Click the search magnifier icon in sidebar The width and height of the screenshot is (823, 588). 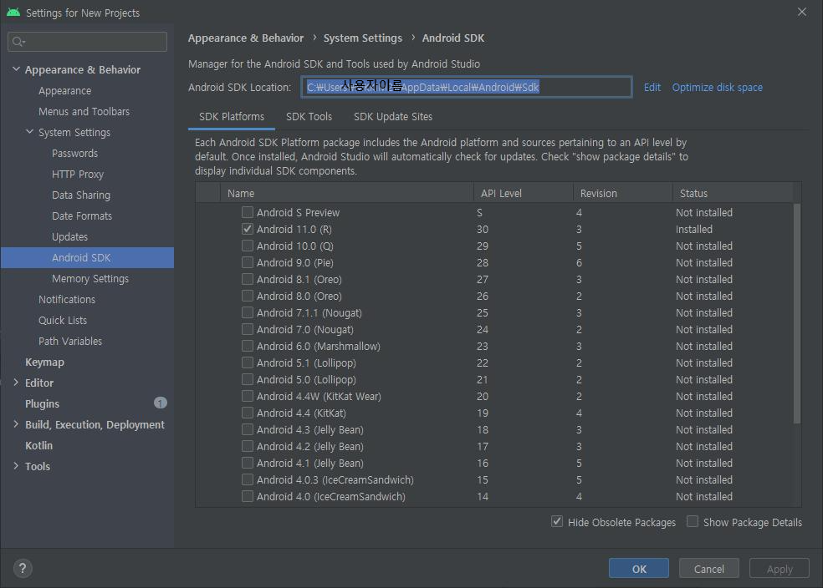point(18,42)
